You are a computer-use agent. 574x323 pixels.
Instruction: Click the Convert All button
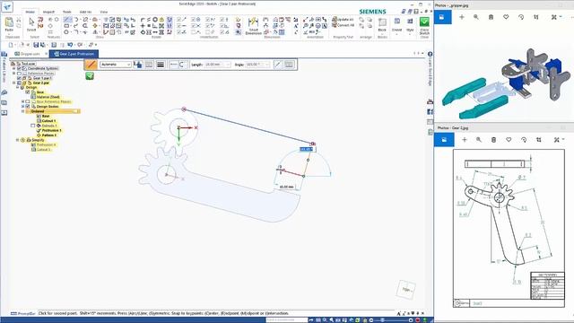pyautogui.click(x=343, y=25)
